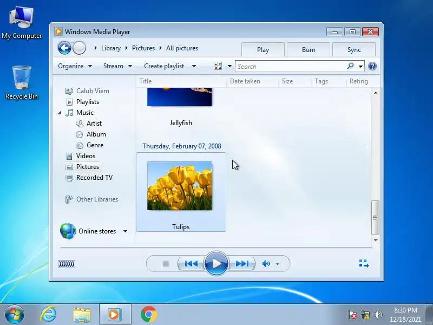
Task: Open the breadcrumb arrow before Library
Action: coord(96,48)
